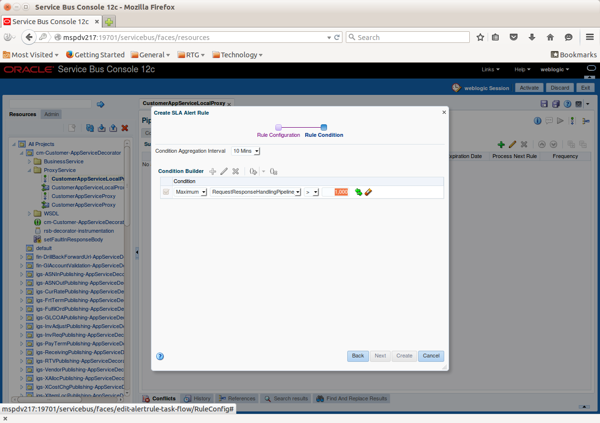Screen dimensions: 600x423
Task: Open the References tab
Action: pyautogui.click(x=237, y=398)
